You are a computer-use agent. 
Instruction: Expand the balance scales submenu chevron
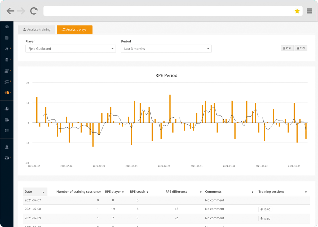point(11,157)
